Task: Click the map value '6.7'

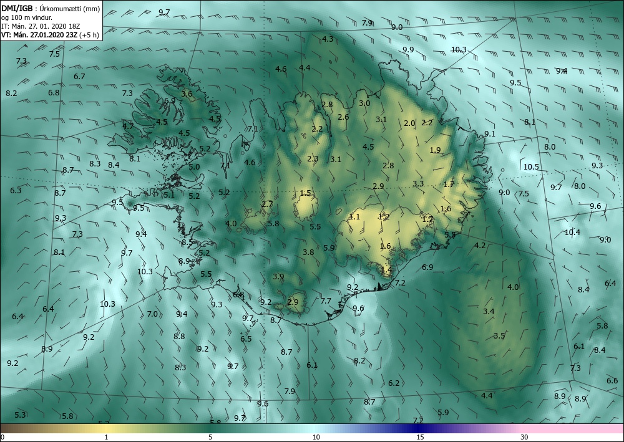Action: coord(79,76)
